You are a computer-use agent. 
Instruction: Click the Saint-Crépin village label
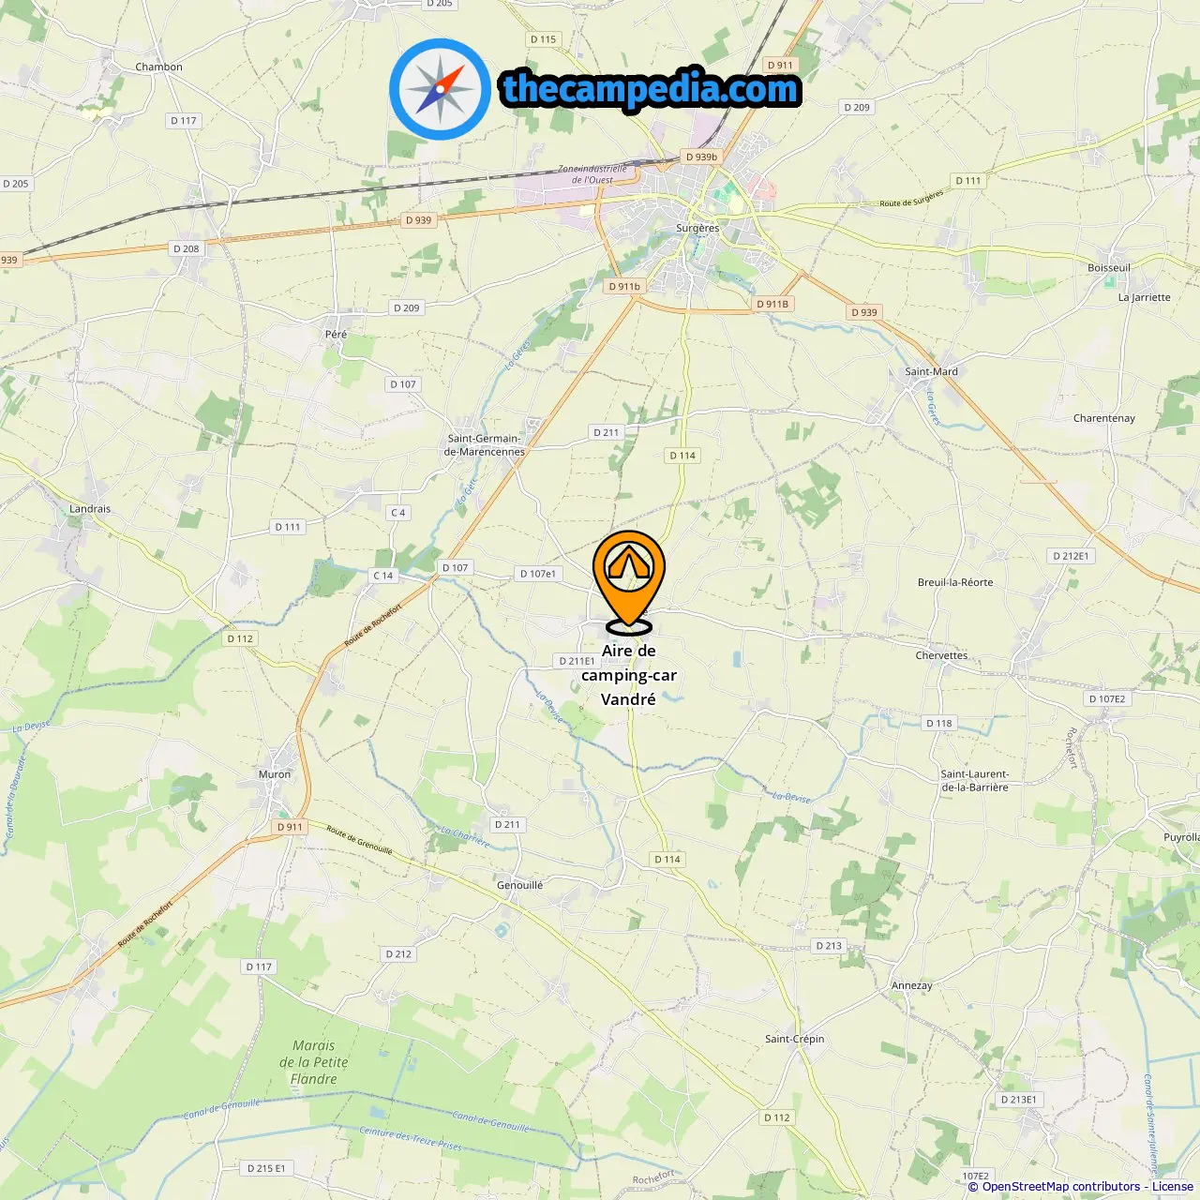click(x=795, y=1039)
